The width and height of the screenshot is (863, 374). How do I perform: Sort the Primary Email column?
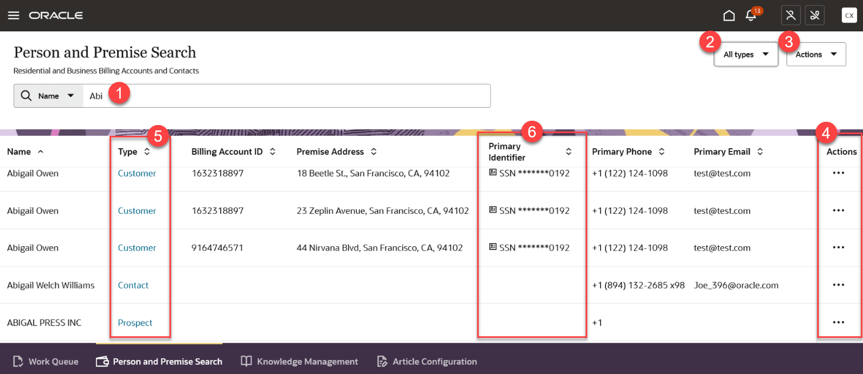click(x=760, y=152)
